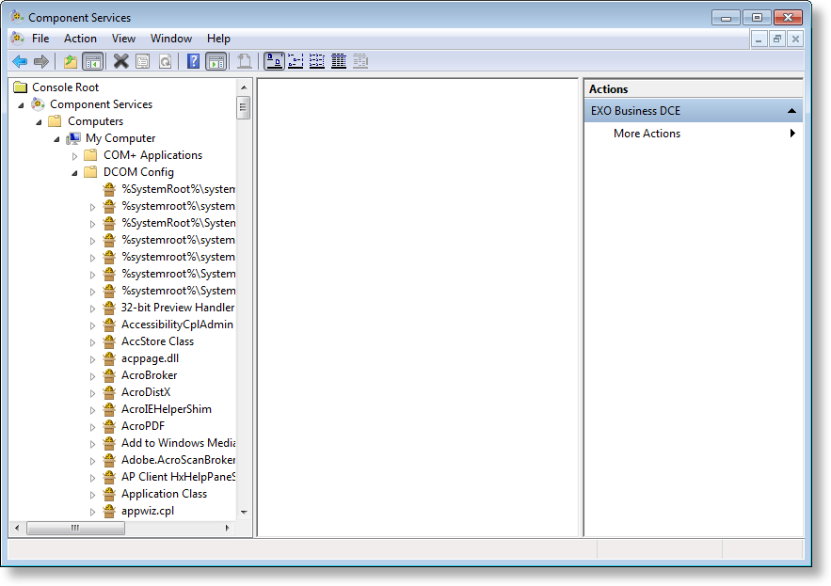This screenshot has height=586, width=831.
Task: Open Help using the question mark icon
Action: (192, 61)
